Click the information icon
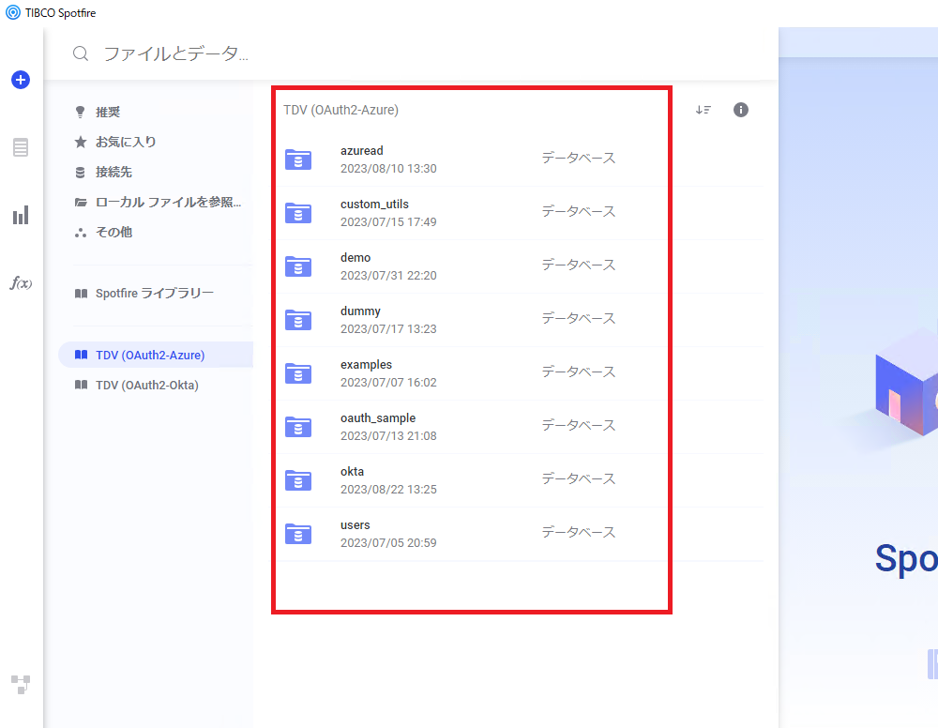 click(741, 110)
